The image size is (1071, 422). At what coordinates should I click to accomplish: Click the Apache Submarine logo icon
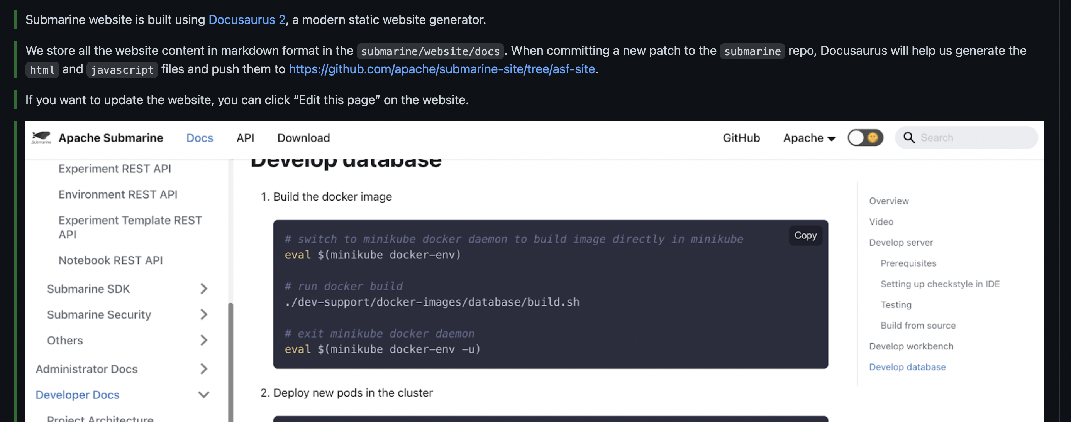41,137
